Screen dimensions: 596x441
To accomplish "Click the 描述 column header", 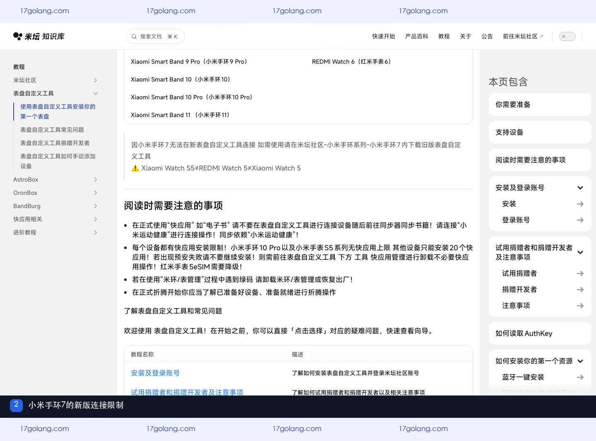I will pyautogui.click(x=298, y=355).
